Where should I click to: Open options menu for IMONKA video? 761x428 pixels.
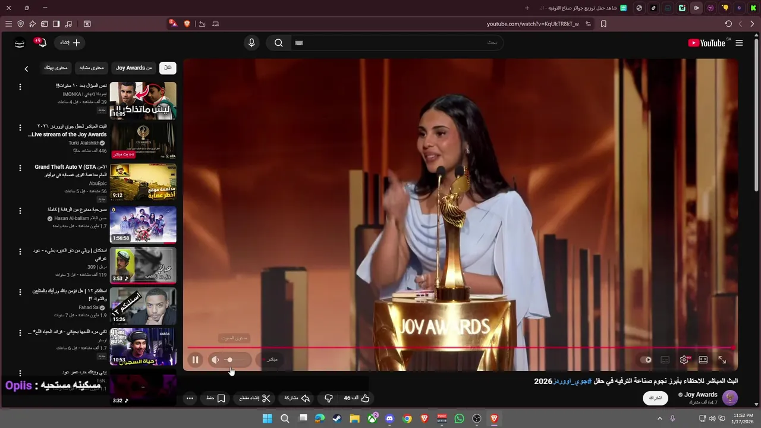[x=20, y=87]
